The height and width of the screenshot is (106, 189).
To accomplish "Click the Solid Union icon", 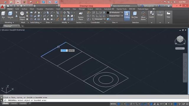I will (31, 12).
